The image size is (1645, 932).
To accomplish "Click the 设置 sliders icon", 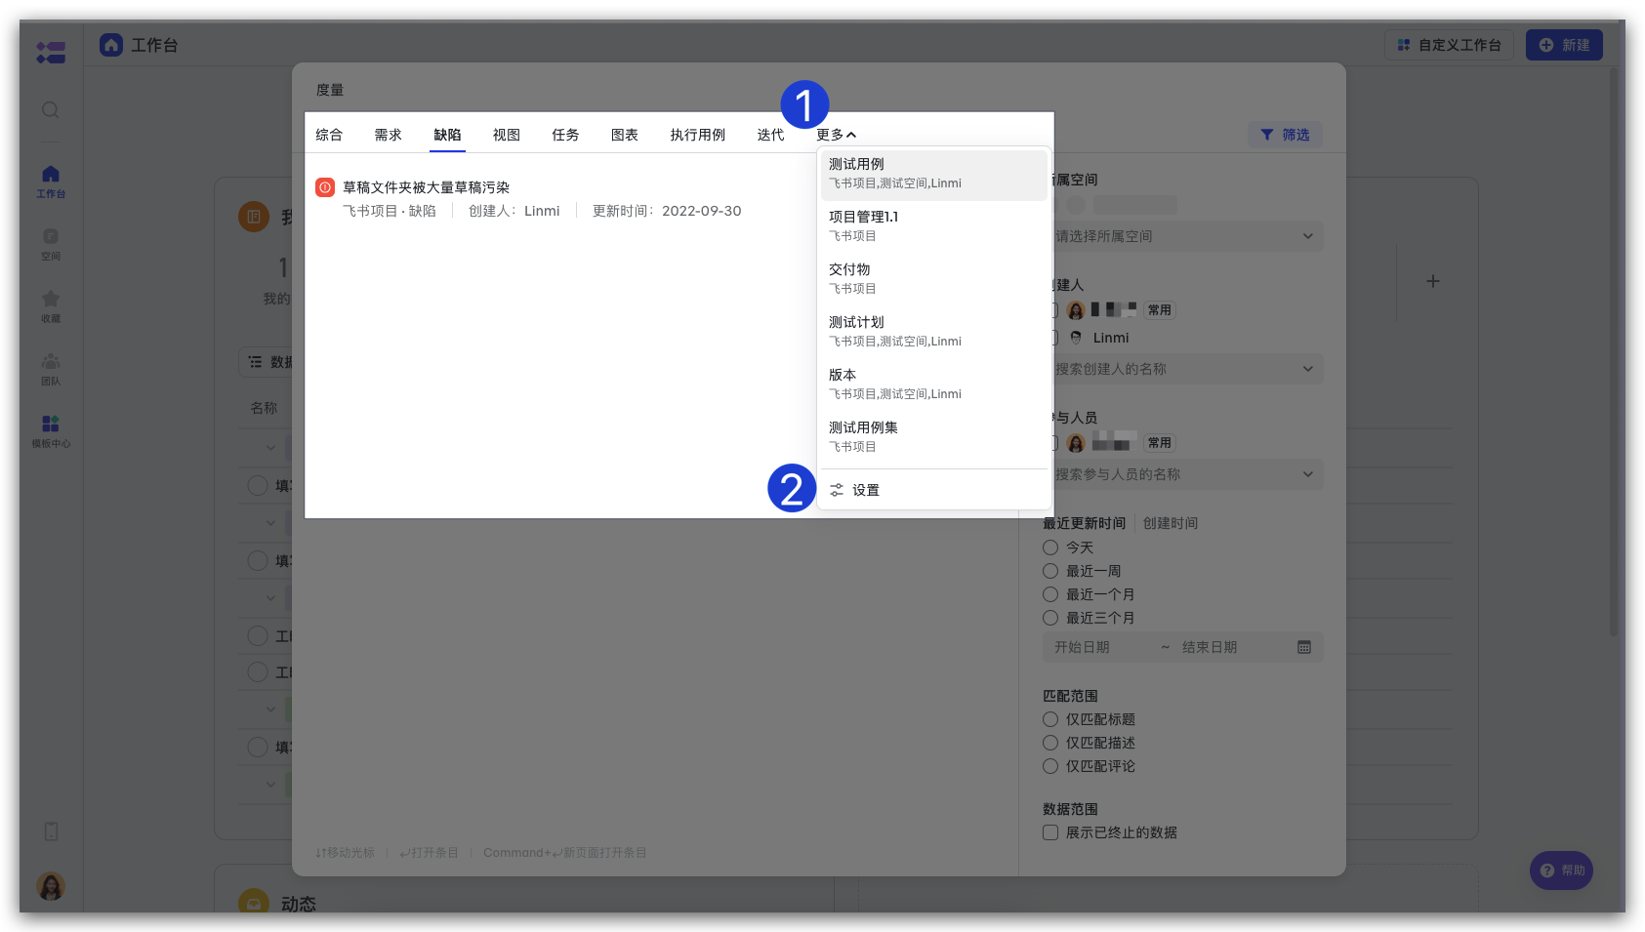I will 837,490.
